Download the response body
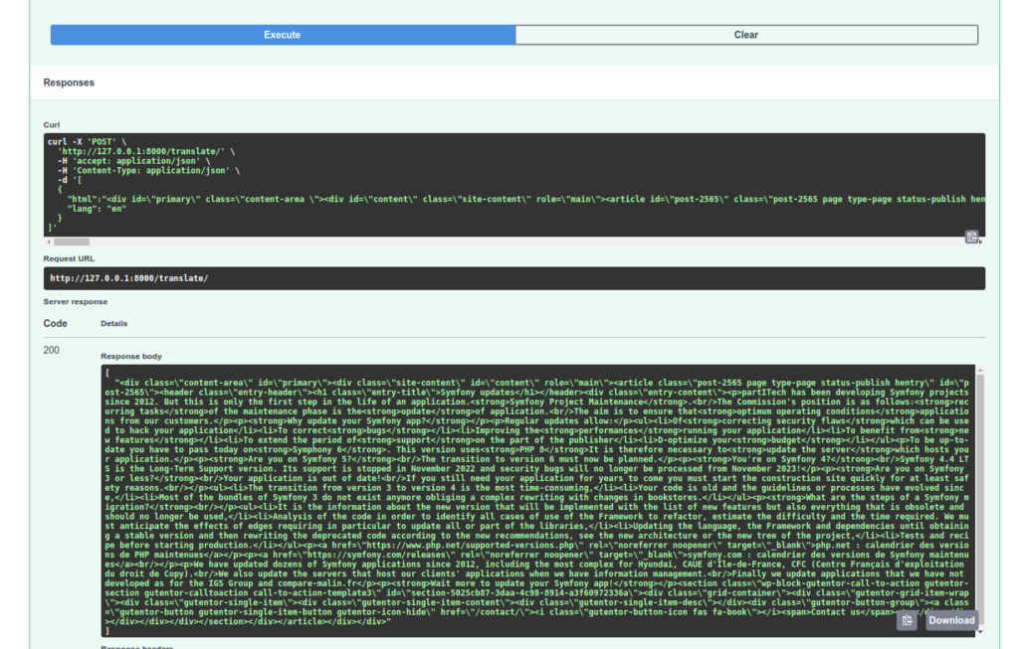Image resolution: width=1019 pixels, height=649 pixels. [x=951, y=620]
